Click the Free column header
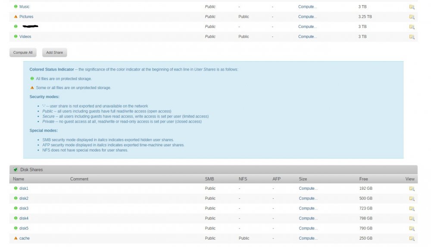 [x=363, y=179]
